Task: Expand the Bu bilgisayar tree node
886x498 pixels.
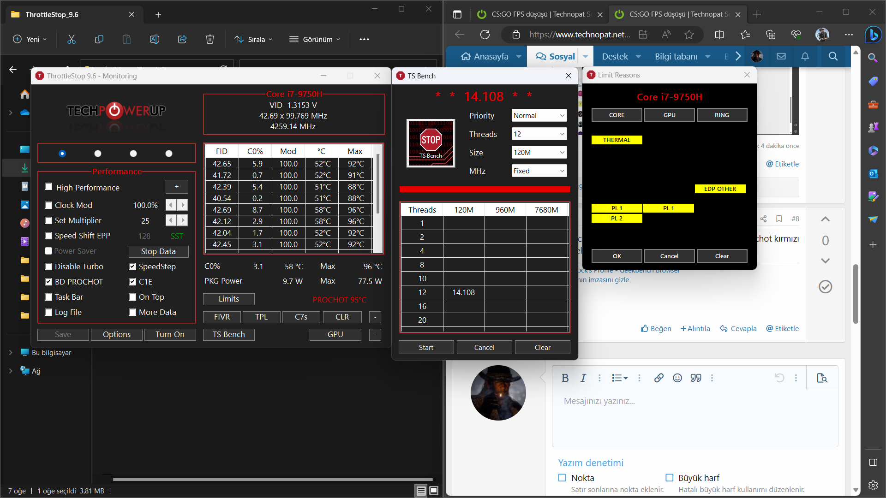Action: tap(11, 352)
